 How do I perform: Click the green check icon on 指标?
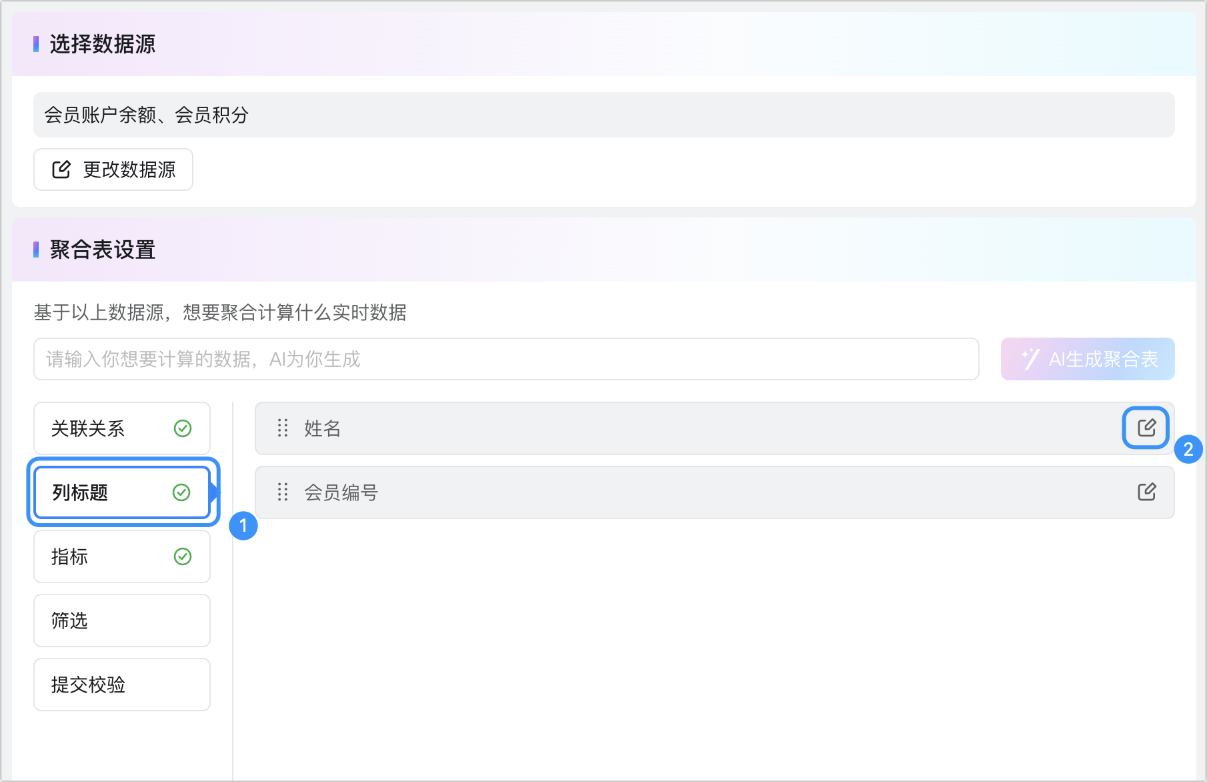tap(183, 556)
